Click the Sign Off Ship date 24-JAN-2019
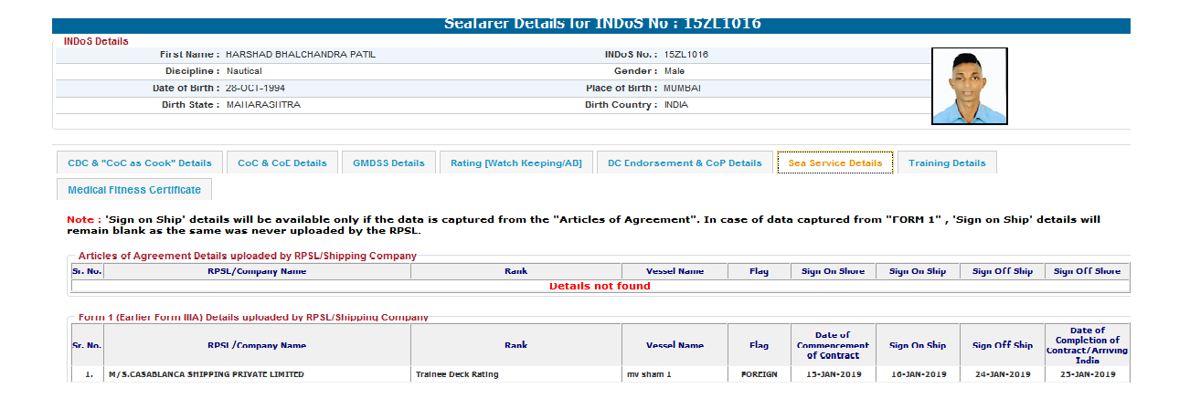Screen dimensions: 1190x420 coord(1002,374)
